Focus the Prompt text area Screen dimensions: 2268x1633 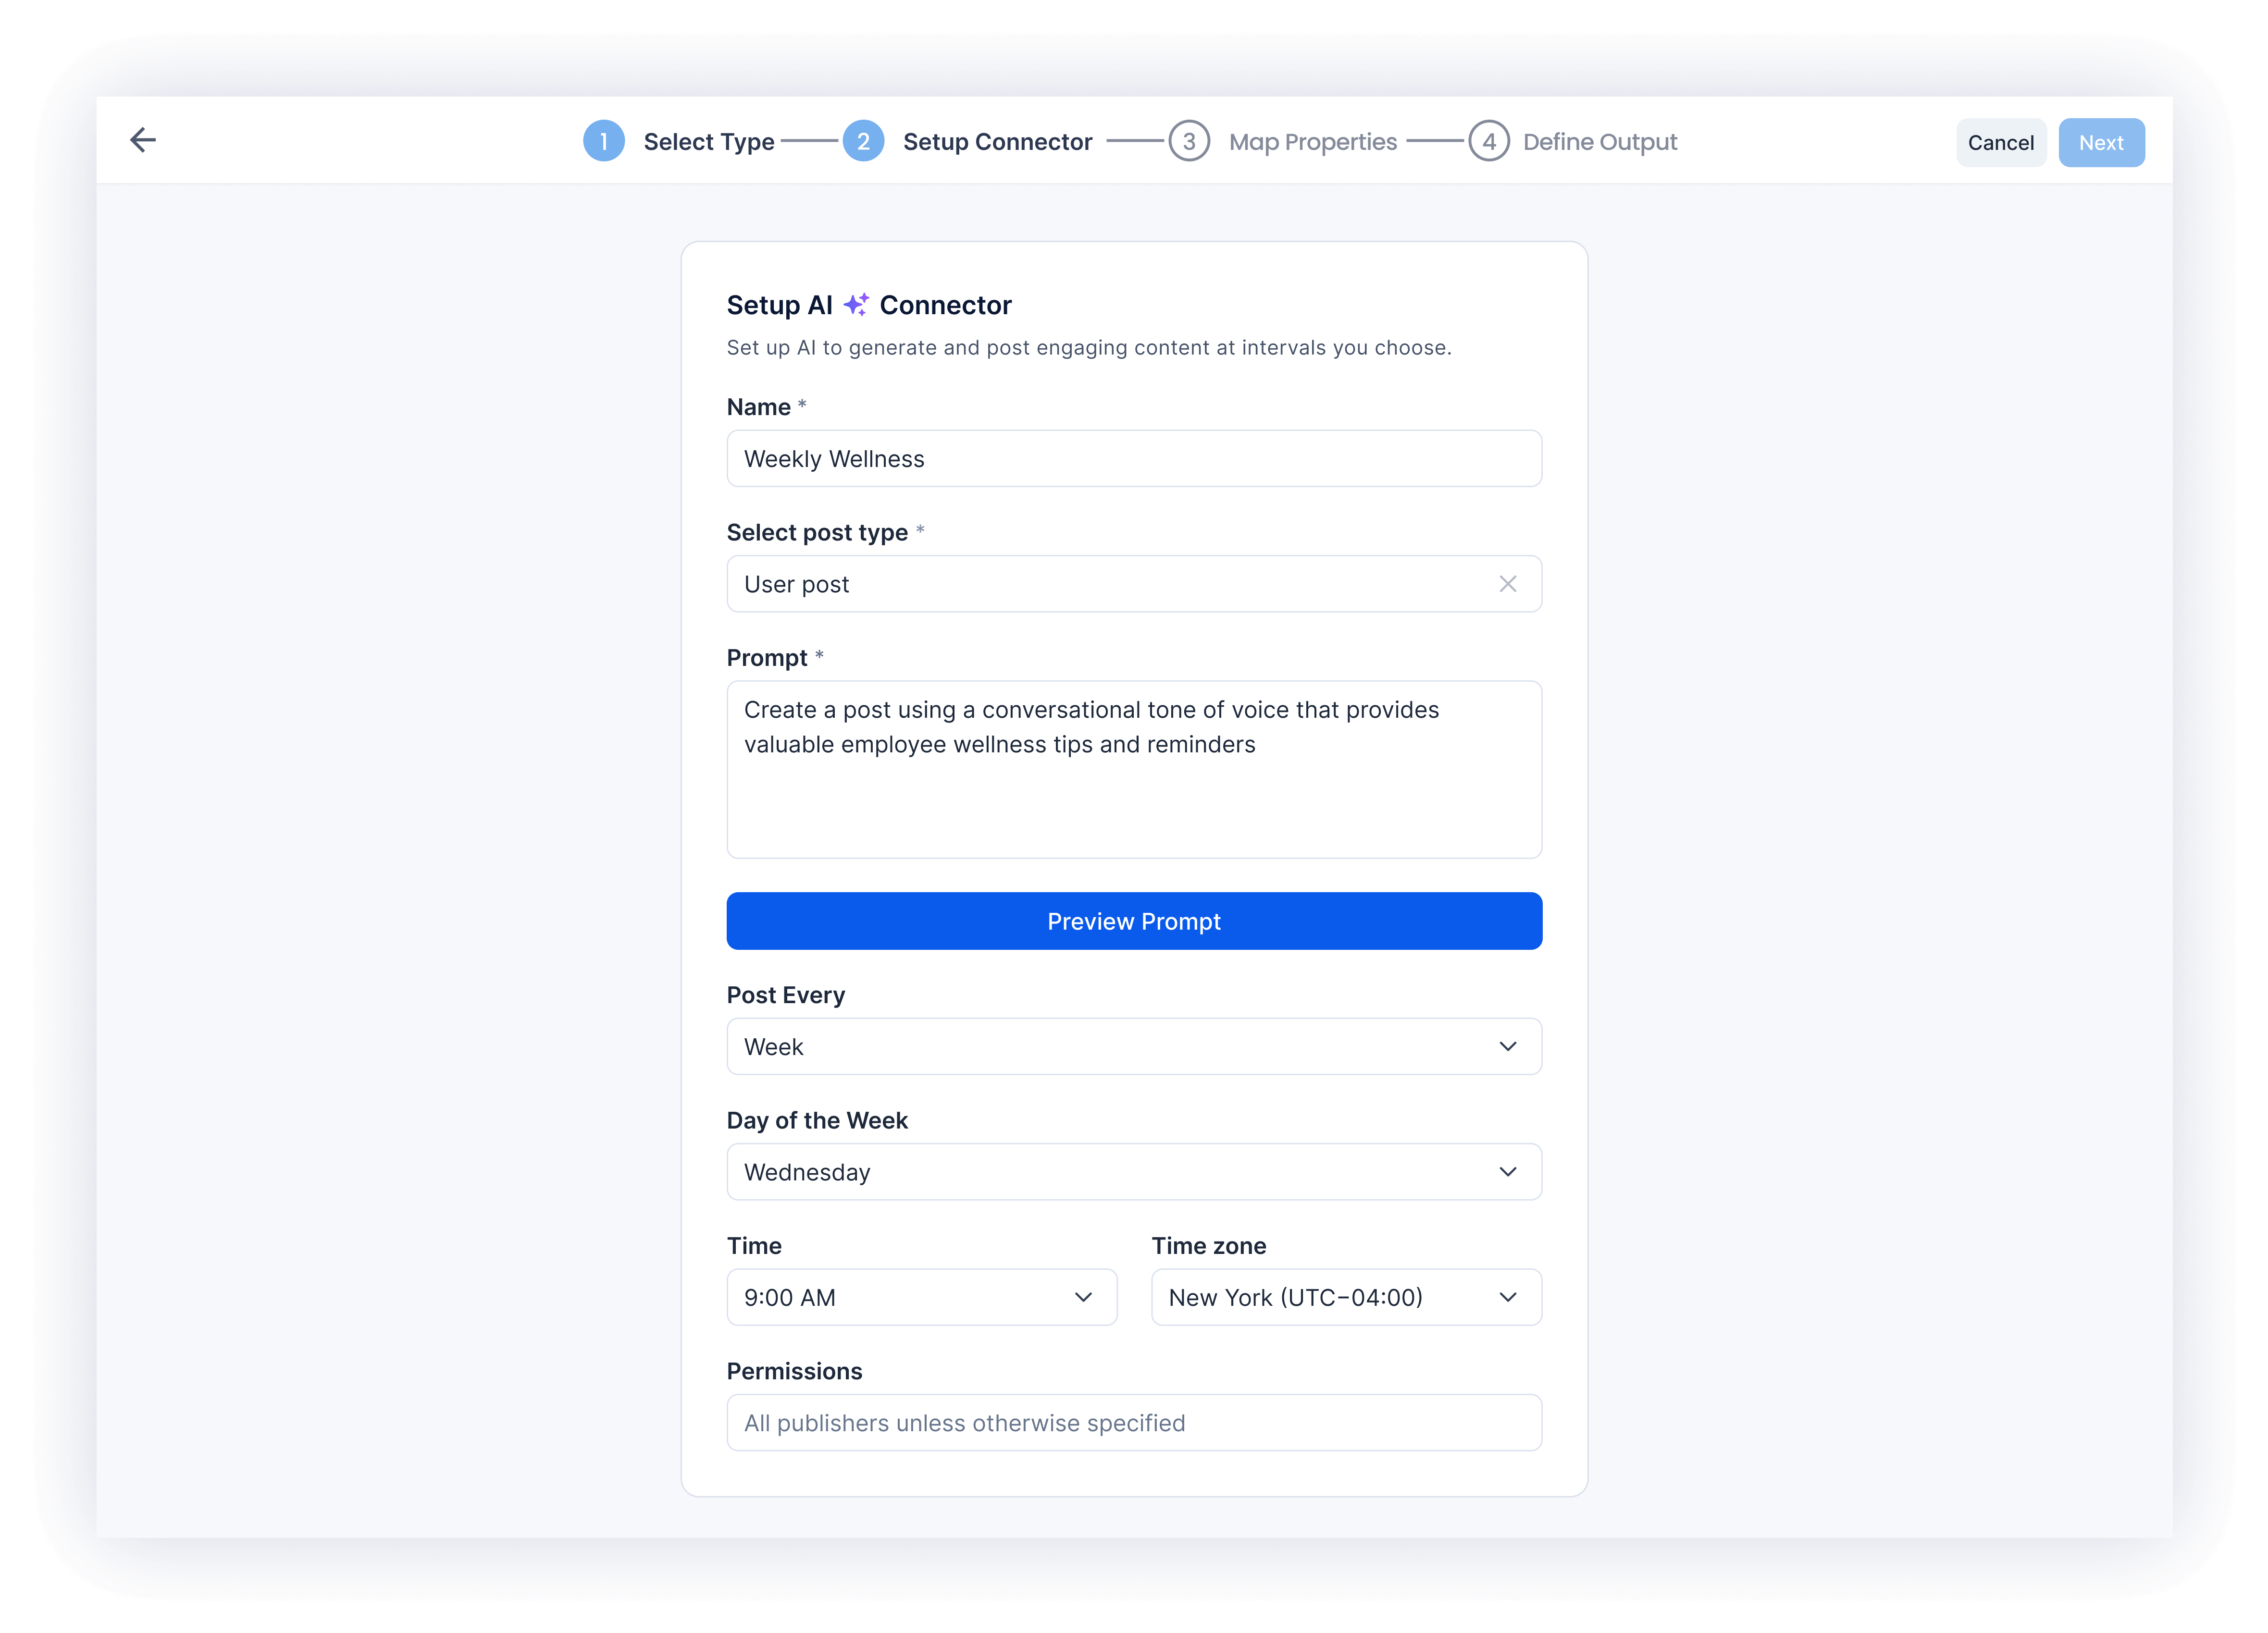1134,770
